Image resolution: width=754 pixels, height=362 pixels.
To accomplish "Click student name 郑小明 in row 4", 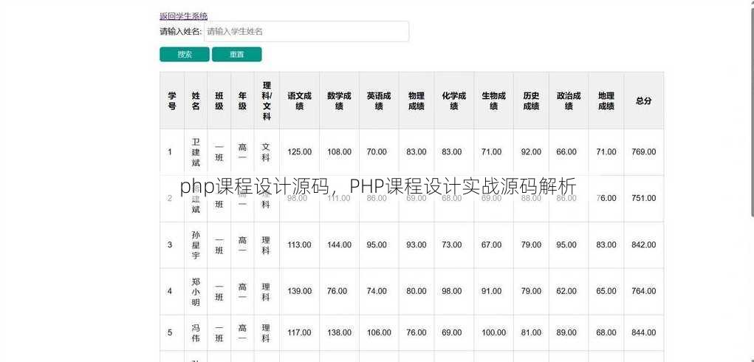I will click(196, 291).
